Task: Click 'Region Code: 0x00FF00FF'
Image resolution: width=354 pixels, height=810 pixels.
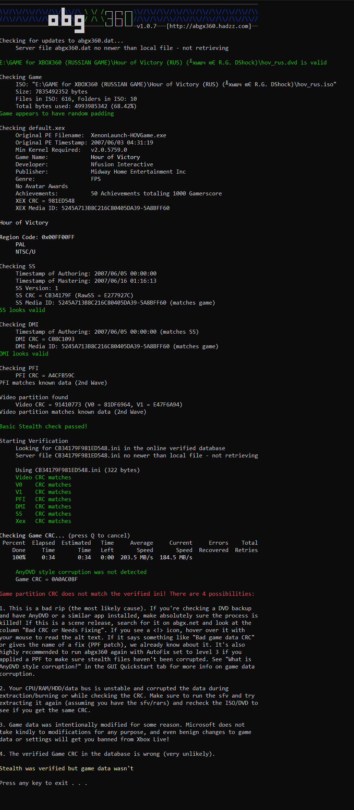Action: point(37,237)
